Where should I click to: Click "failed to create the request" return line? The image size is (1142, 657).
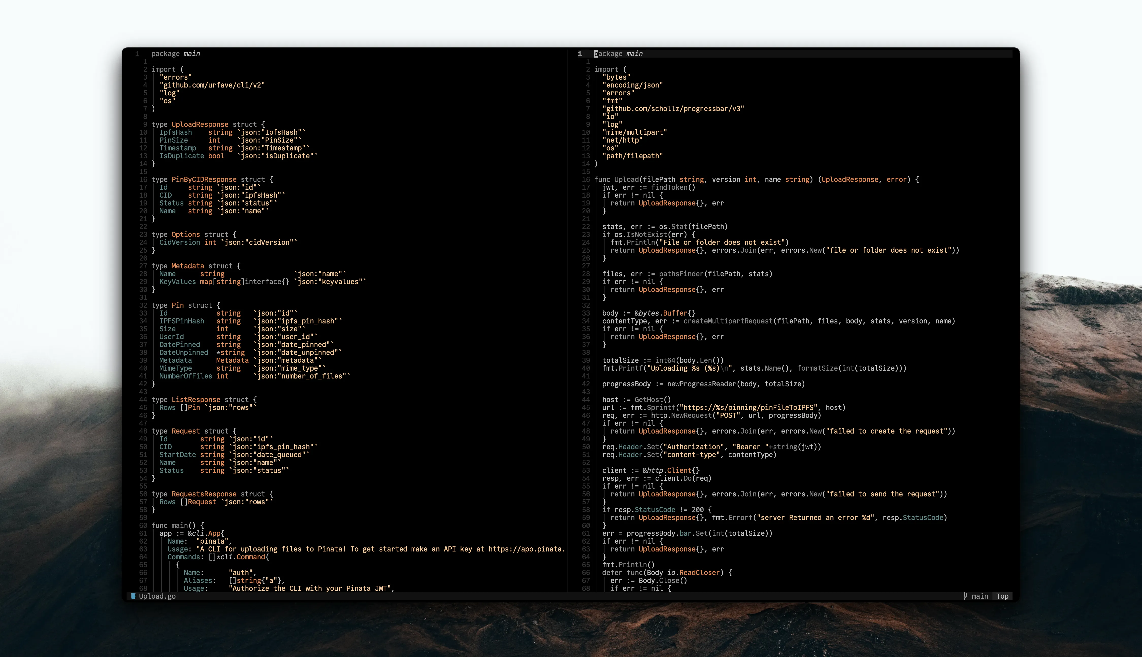coord(782,431)
